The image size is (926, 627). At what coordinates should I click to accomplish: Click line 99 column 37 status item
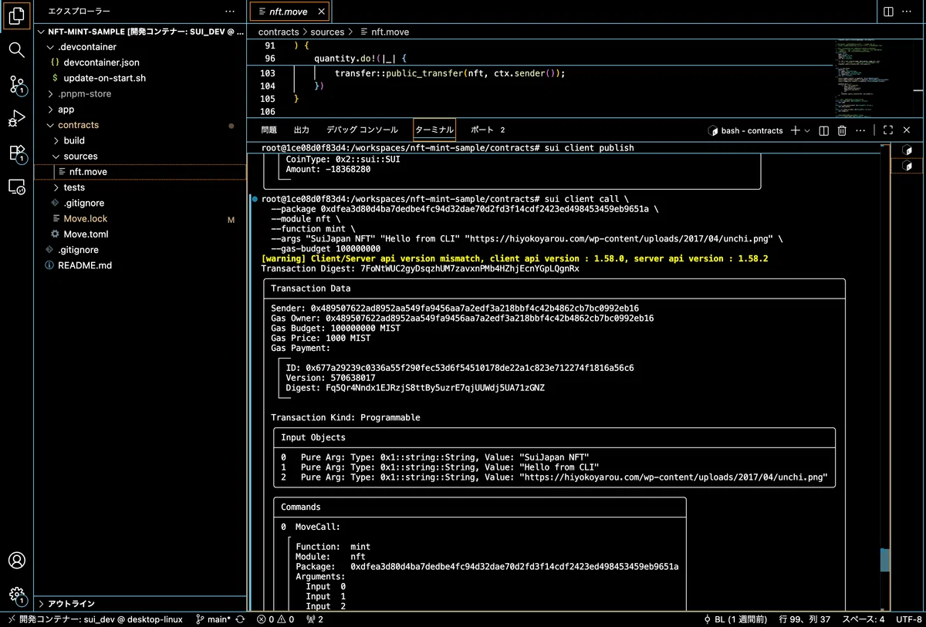coord(805,619)
